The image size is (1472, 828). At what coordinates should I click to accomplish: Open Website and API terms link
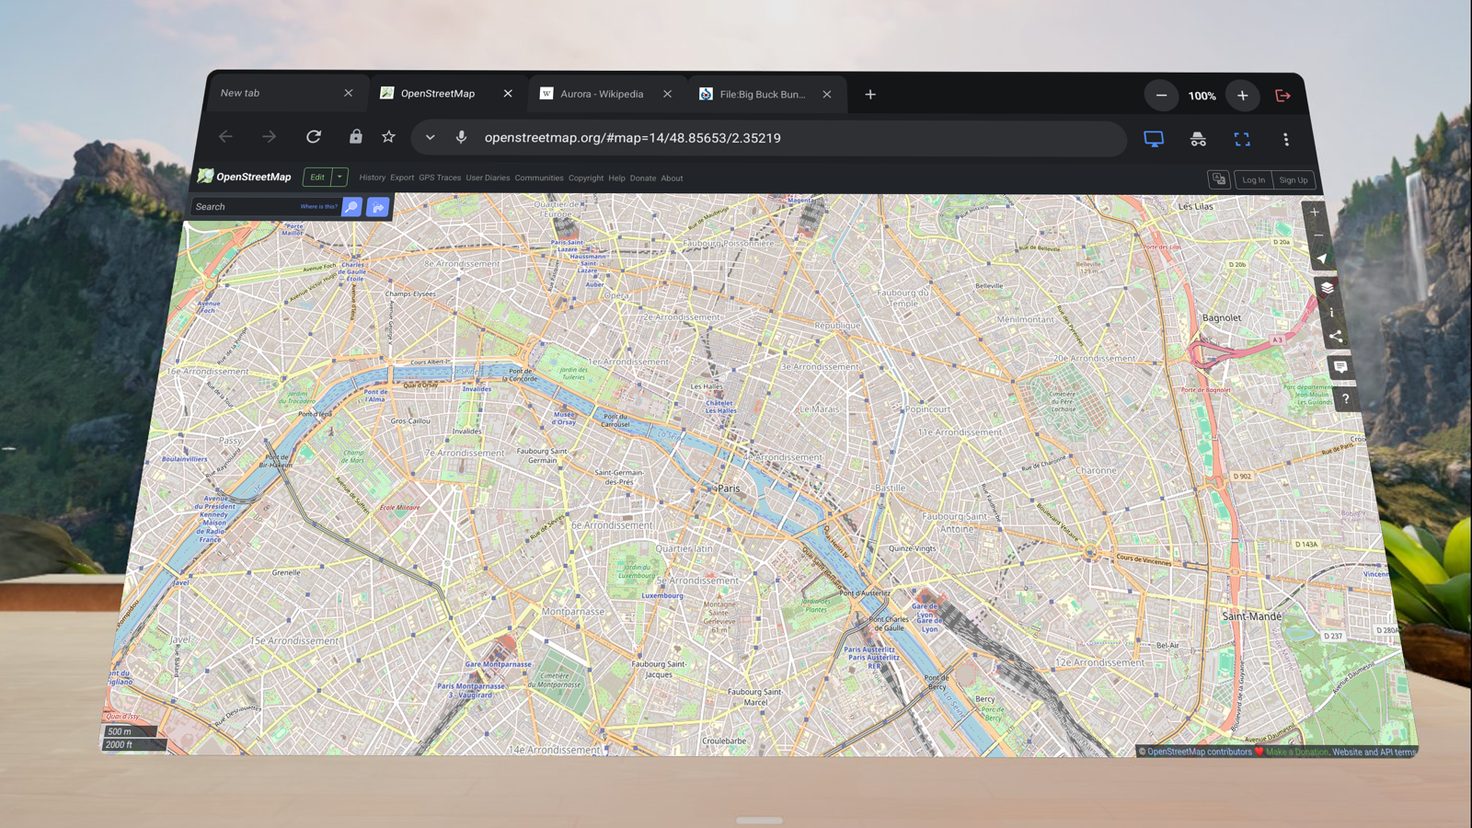(1374, 752)
